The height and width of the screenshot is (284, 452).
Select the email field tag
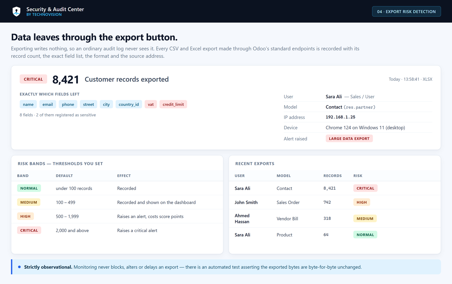[48, 104]
